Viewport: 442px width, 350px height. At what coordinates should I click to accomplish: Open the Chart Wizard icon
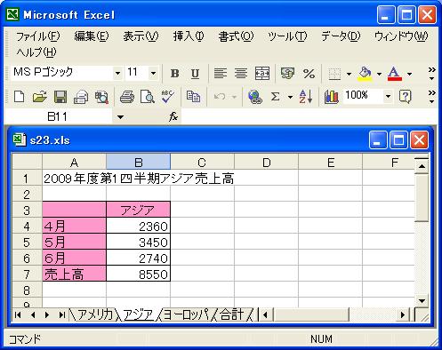331,97
